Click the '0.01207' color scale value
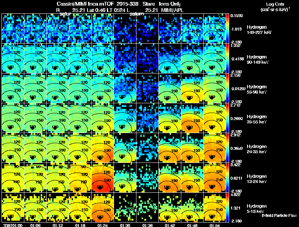The width and height of the screenshot is (299, 227). click(x=238, y=89)
